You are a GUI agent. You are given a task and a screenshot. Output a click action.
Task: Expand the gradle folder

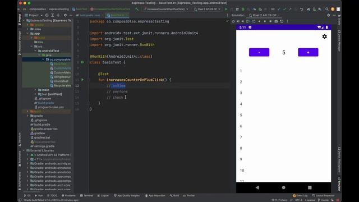click(x=27, y=116)
